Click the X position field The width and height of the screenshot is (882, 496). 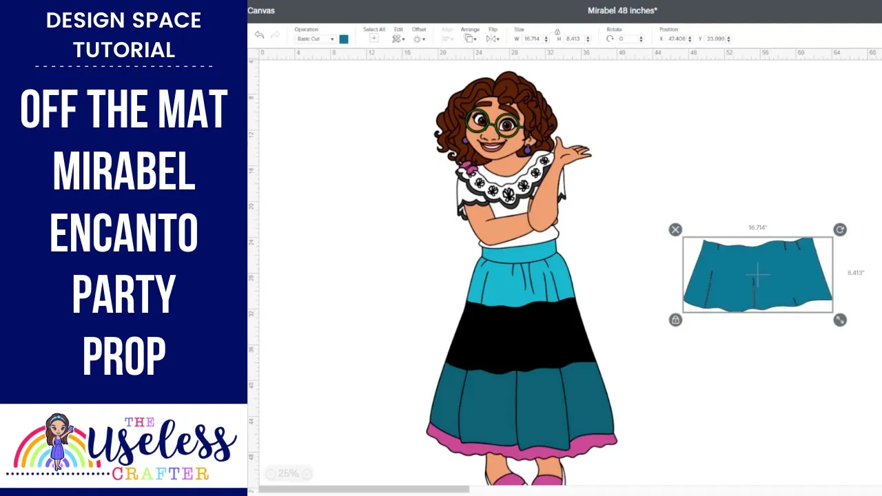click(x=677, y=39)
